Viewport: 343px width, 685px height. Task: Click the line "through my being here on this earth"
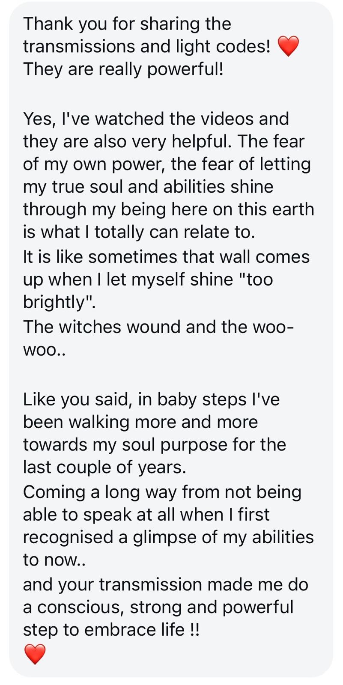[x=168, y=209]
